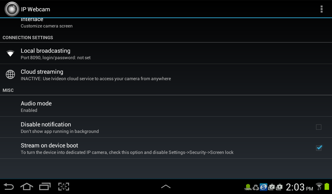Tap the globe icon beside Cloud streaming
The width and height of the screenshot is (332, 194).
pyautogui.click(x=10, y=74)
